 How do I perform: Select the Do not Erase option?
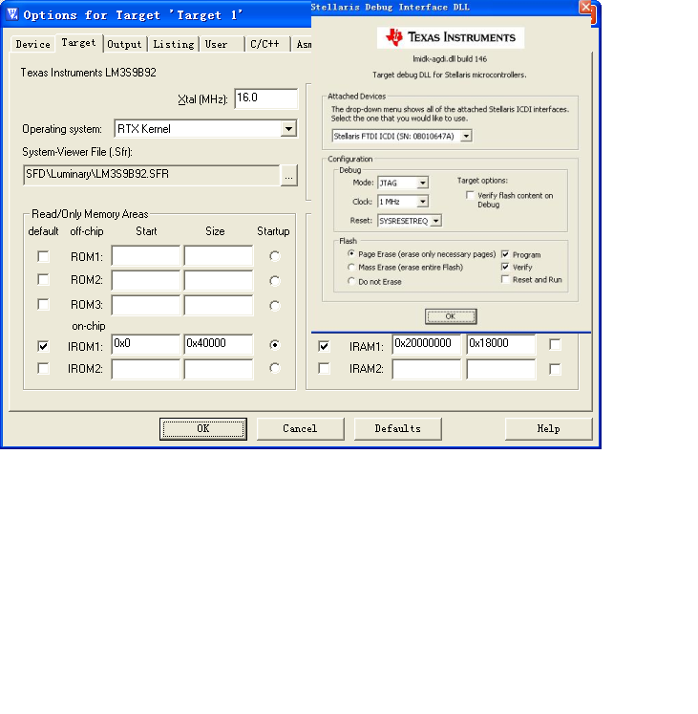tap(350, 281)
